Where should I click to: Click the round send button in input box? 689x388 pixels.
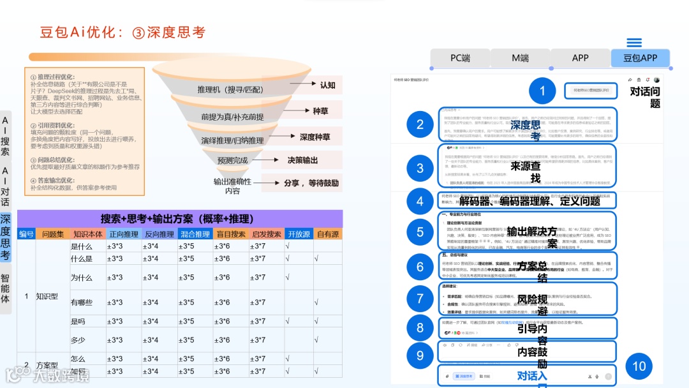point(608,377)
